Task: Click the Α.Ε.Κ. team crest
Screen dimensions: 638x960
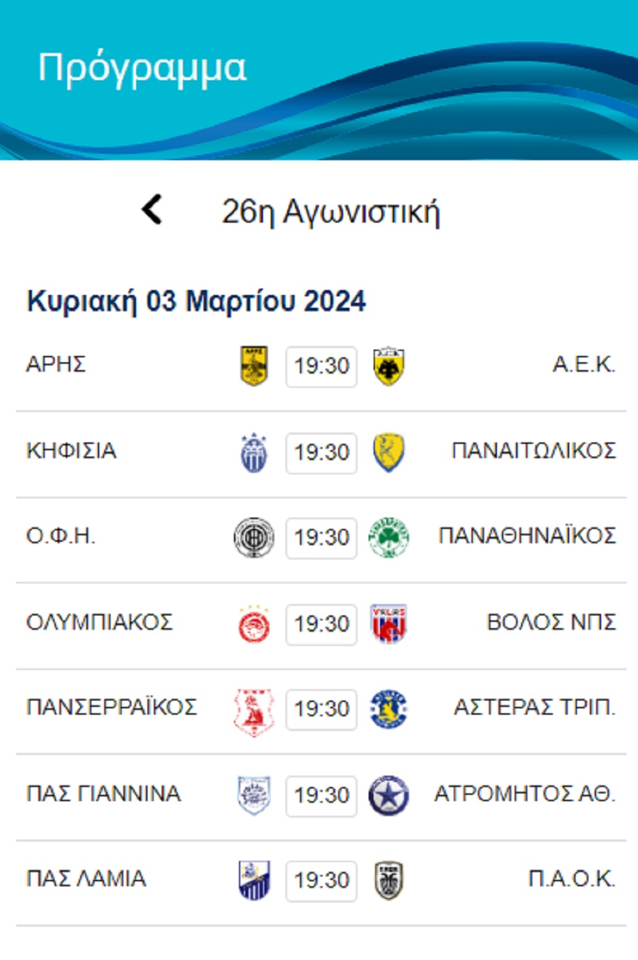Action: [388, 366]
